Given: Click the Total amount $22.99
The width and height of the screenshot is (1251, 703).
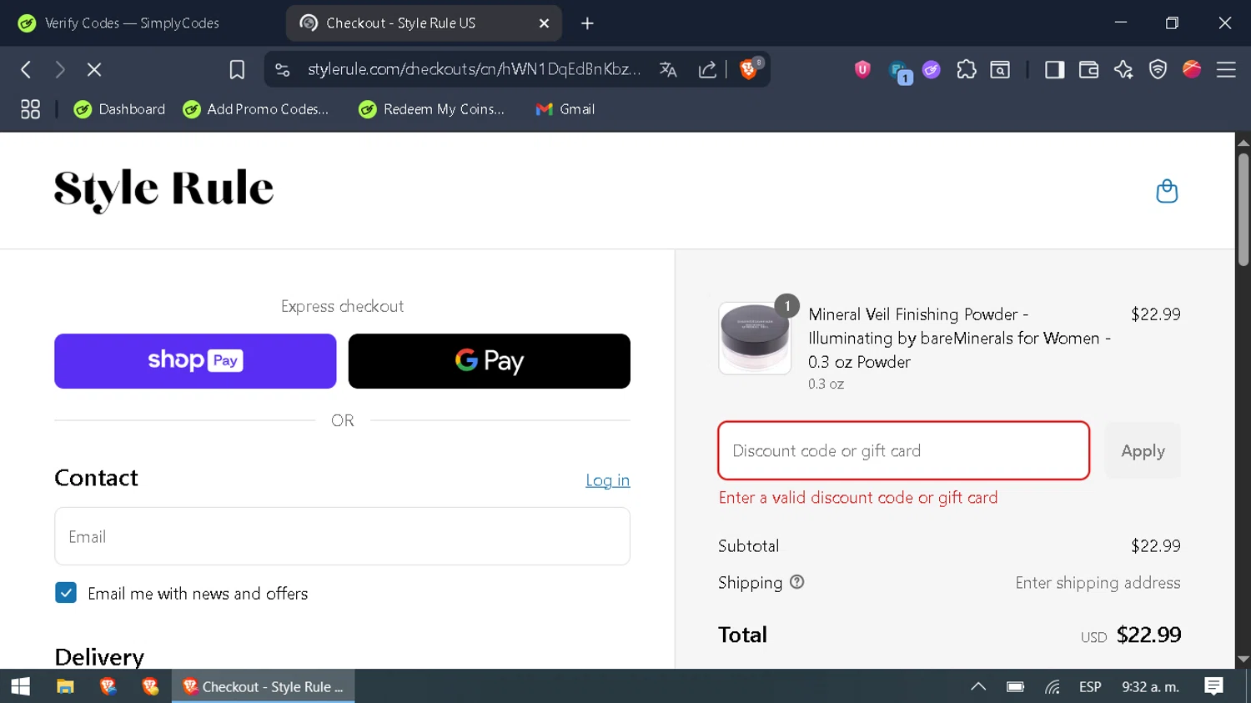Looking at the screenshot, I should pyautogui.click(x=1148, y=635).
